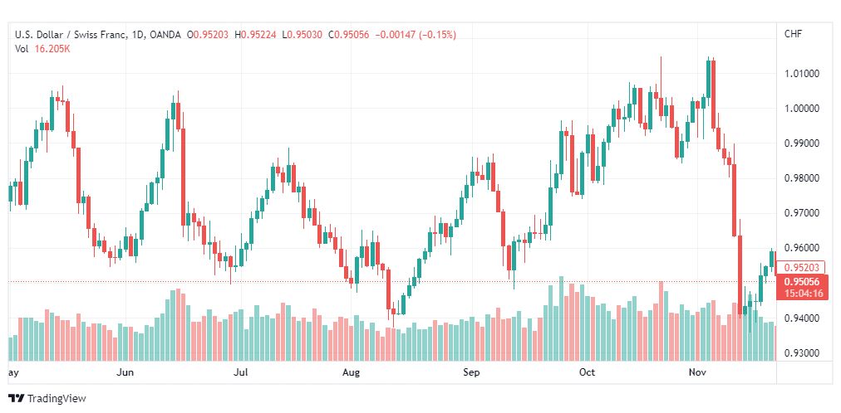Click the 0.95203 open price label
This screenshot has height=413, width=841.
[211, 35]
